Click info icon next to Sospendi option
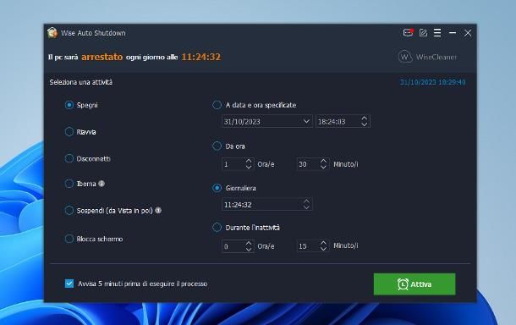Viewport: 516px width, 325px height. [x=158, y=210]
